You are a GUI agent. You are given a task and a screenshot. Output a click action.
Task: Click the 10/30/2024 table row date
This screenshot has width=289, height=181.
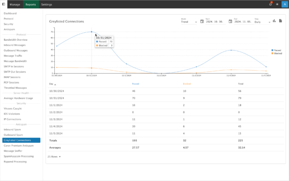[57, 91]
